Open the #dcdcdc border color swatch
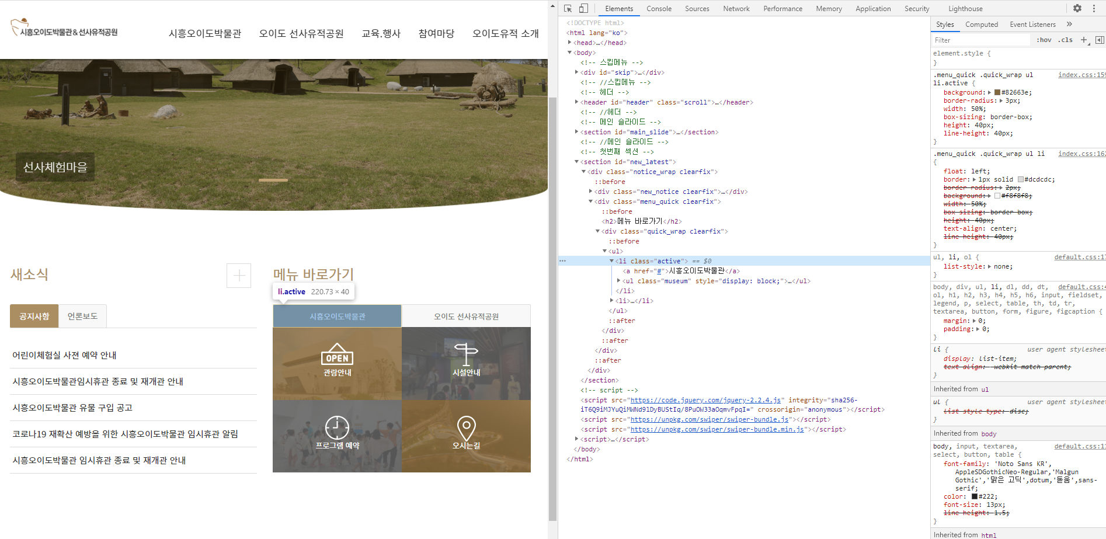The image size is (1106, 539). click(x=1021, y=179)
